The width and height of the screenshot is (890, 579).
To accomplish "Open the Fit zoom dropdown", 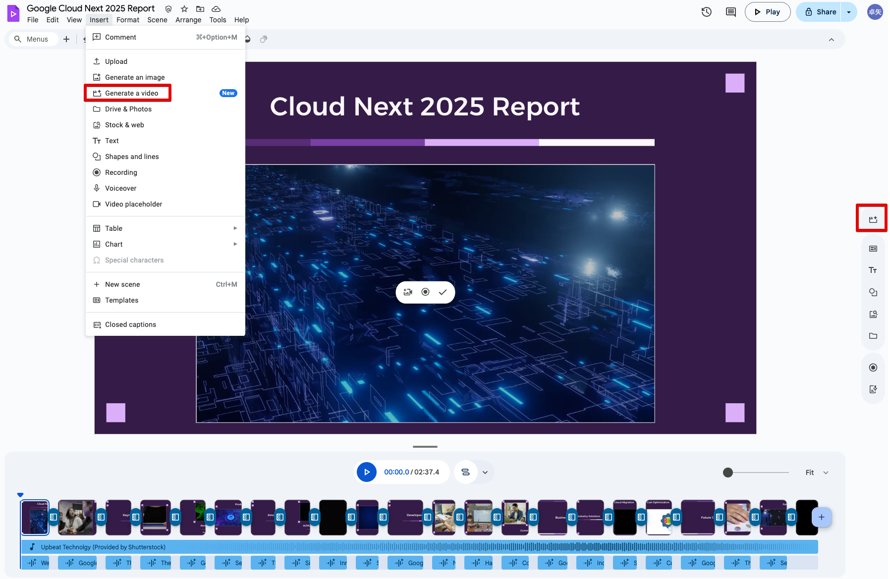I will pyautogui.click(x=817, y=473).
